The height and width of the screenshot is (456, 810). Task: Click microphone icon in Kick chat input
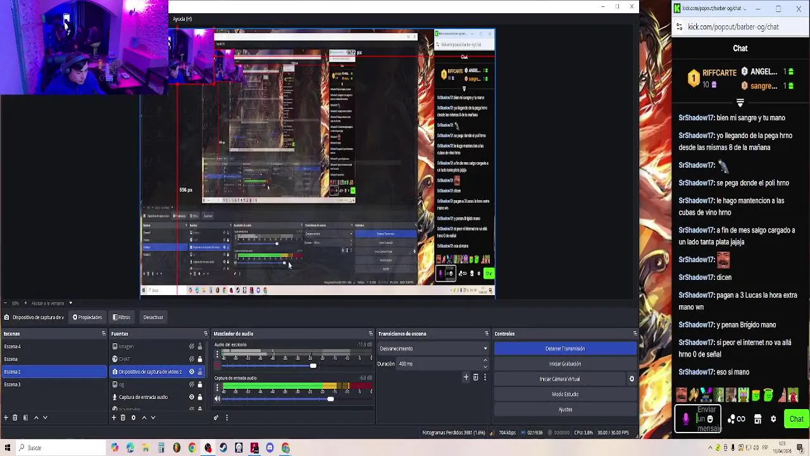686,419
